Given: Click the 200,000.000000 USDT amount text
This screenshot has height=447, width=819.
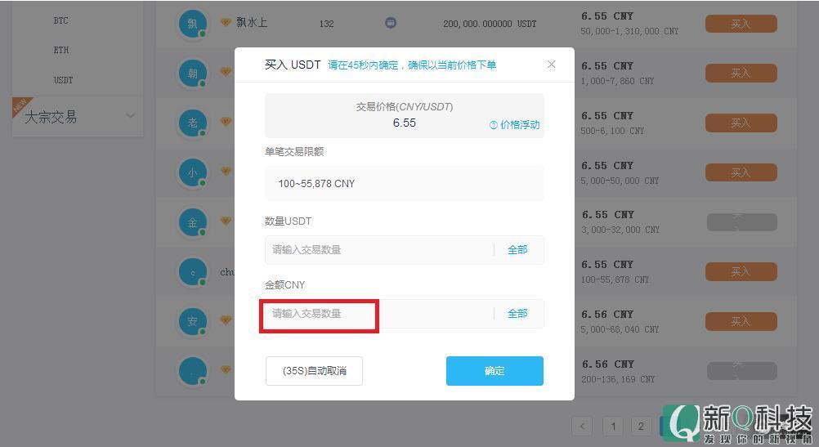Looking at the screenshot, I should [x=490, y=24].
